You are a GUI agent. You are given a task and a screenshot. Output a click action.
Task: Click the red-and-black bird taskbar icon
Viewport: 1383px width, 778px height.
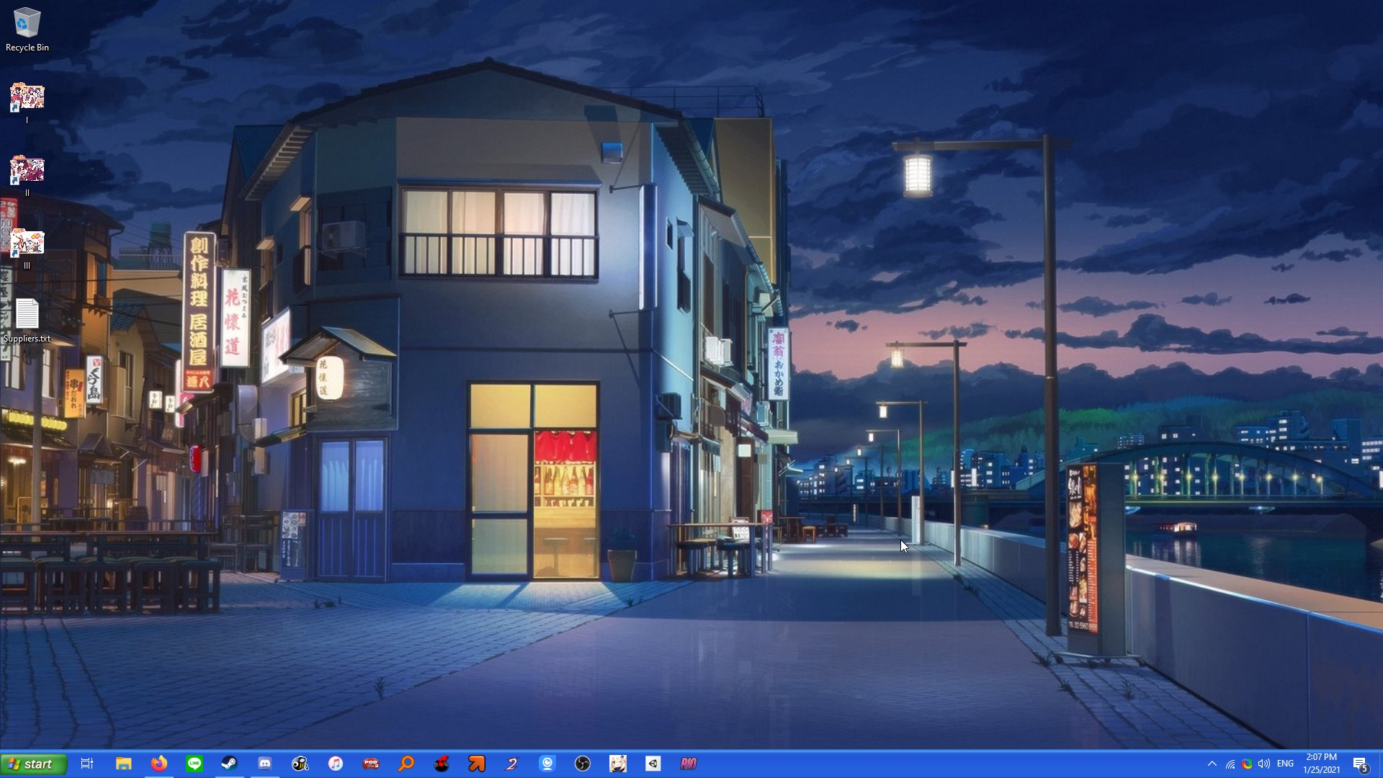(442, 764)
